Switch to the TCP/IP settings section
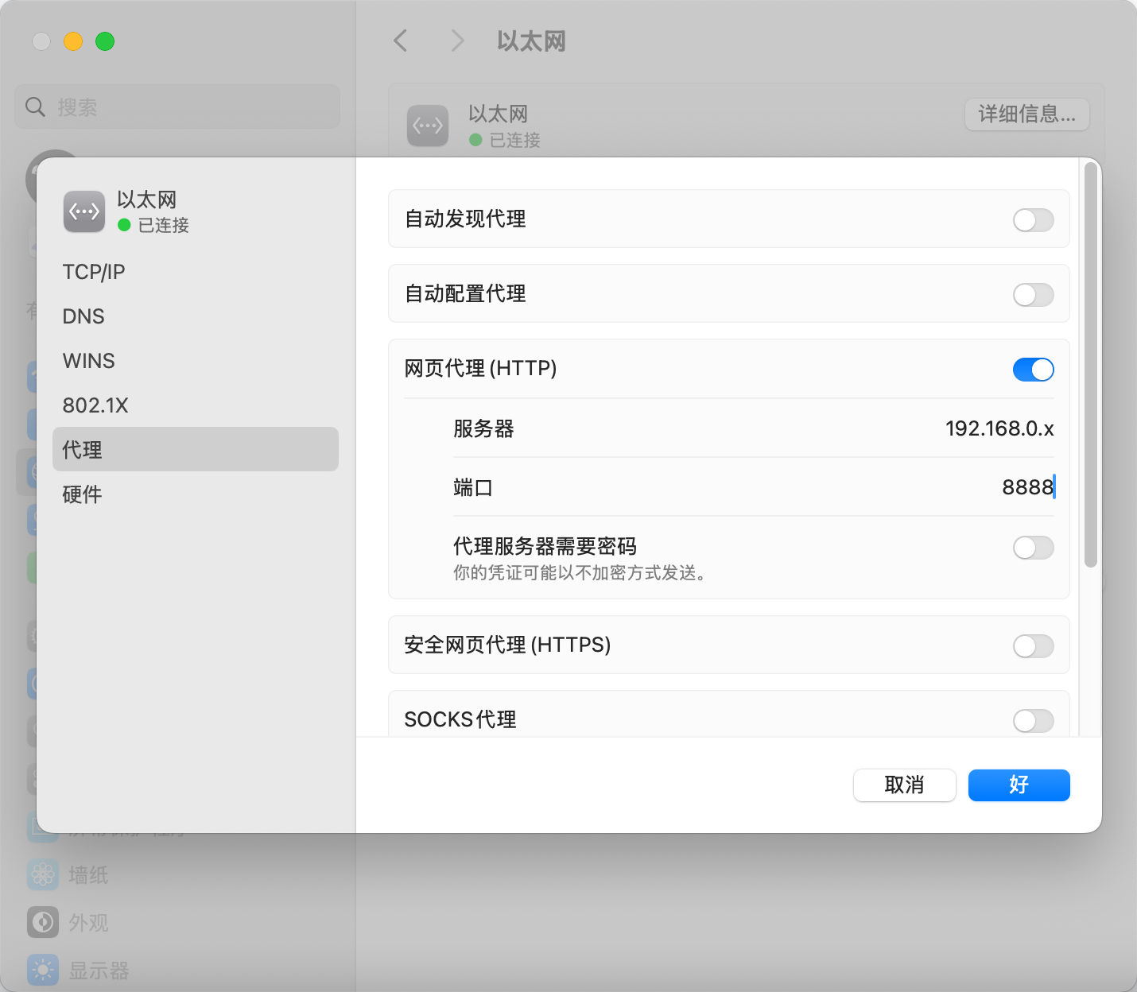This screenshot has width=1137, height=992. (93, 271)
